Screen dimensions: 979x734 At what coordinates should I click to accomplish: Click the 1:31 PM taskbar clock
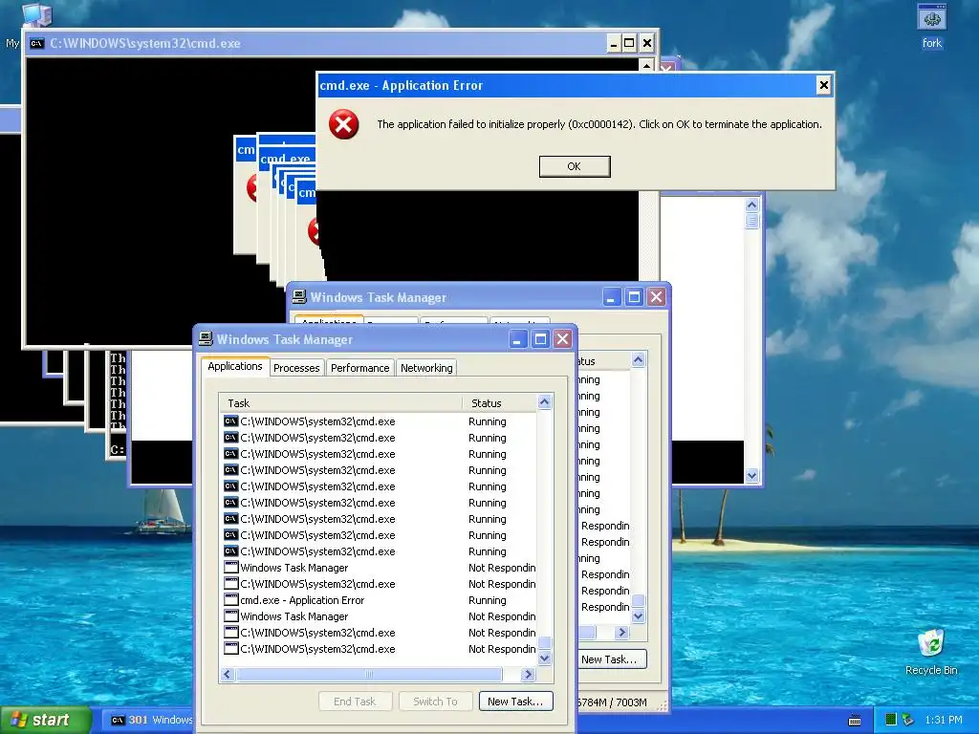(x=944, y=720)
